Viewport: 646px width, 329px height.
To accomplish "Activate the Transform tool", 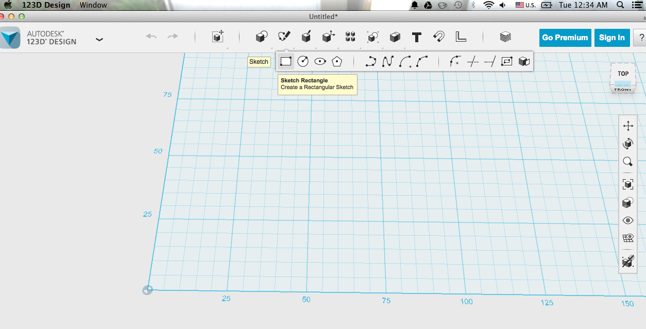I will point(218,37).
